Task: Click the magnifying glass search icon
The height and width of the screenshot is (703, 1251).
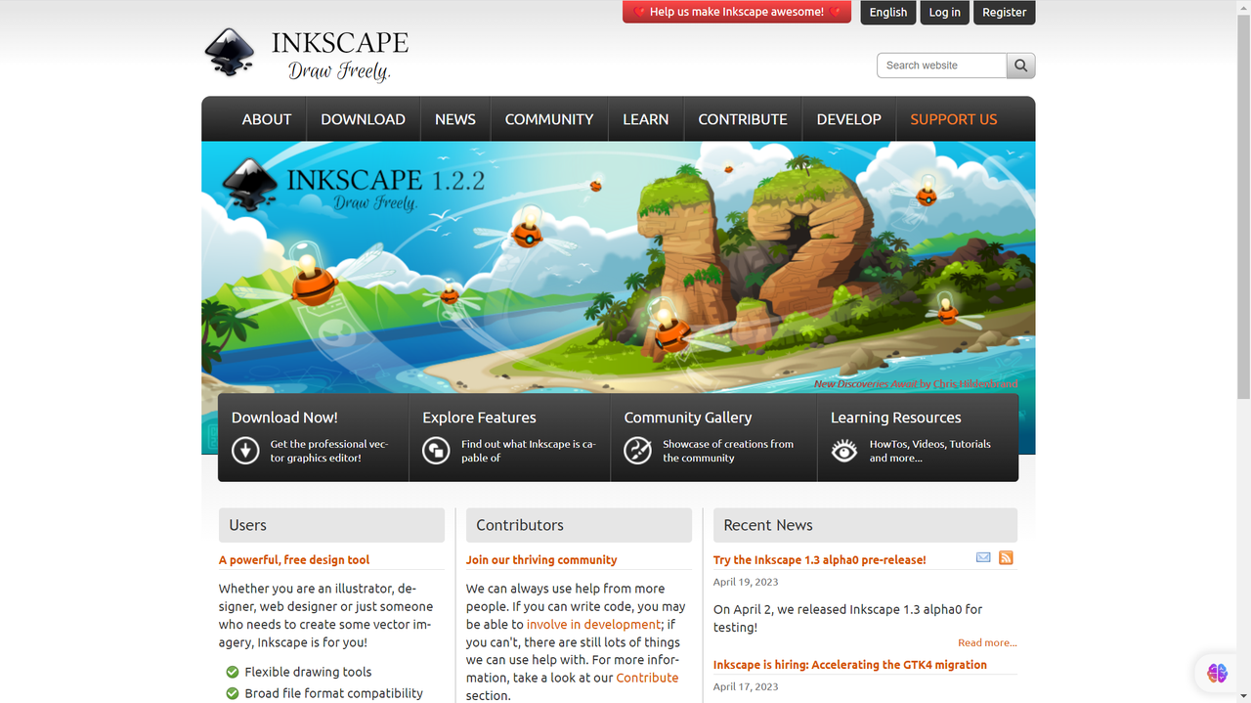Action: pos(1020,66)
